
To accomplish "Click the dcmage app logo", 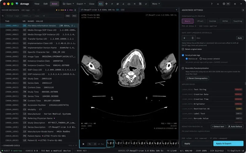I will point(17,4).
